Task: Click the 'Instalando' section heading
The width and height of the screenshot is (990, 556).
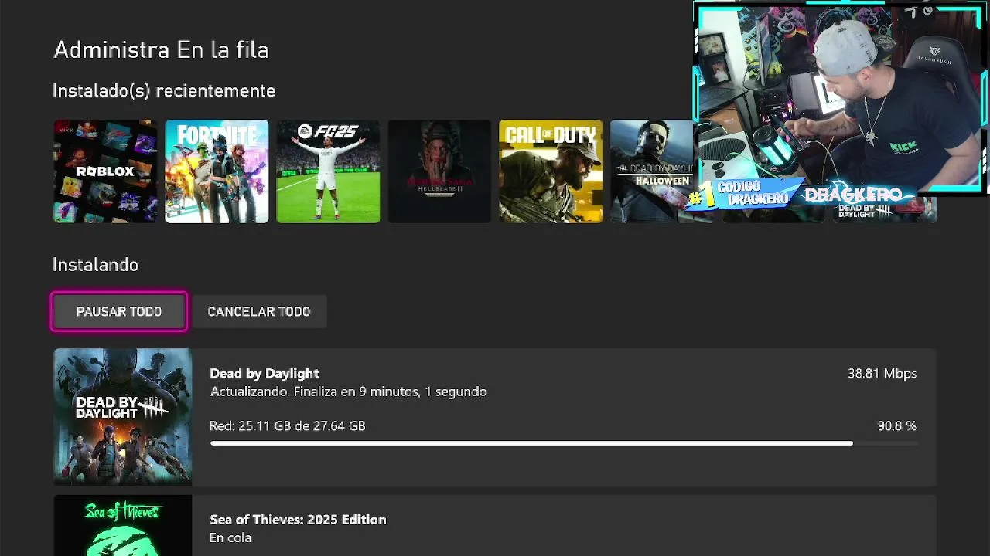Action: tap(95, 264)
